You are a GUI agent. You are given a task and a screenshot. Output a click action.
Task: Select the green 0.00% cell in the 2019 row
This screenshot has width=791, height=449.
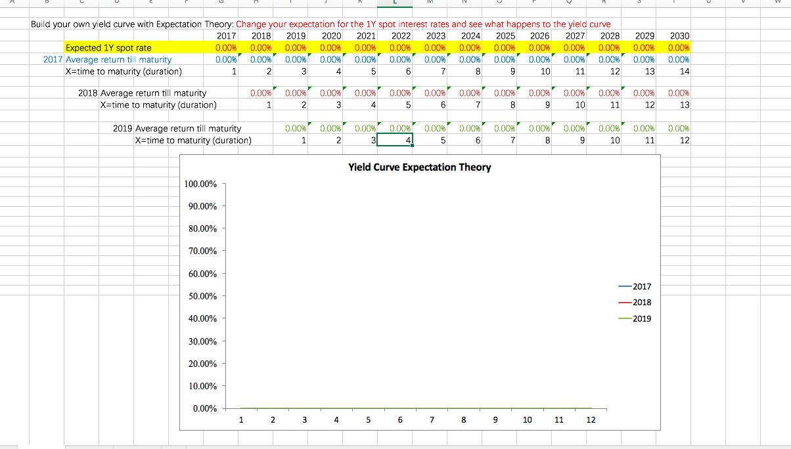click(296, 128)
